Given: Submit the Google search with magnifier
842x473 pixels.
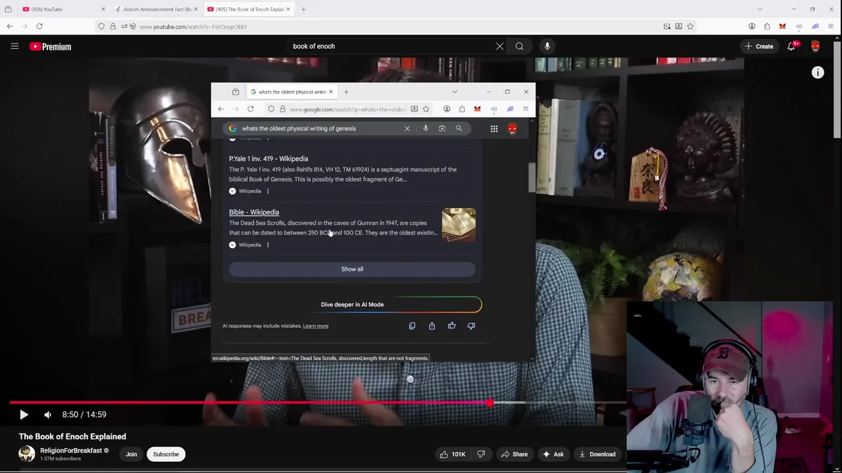Looking at the screenshot, I should point(458,129).
